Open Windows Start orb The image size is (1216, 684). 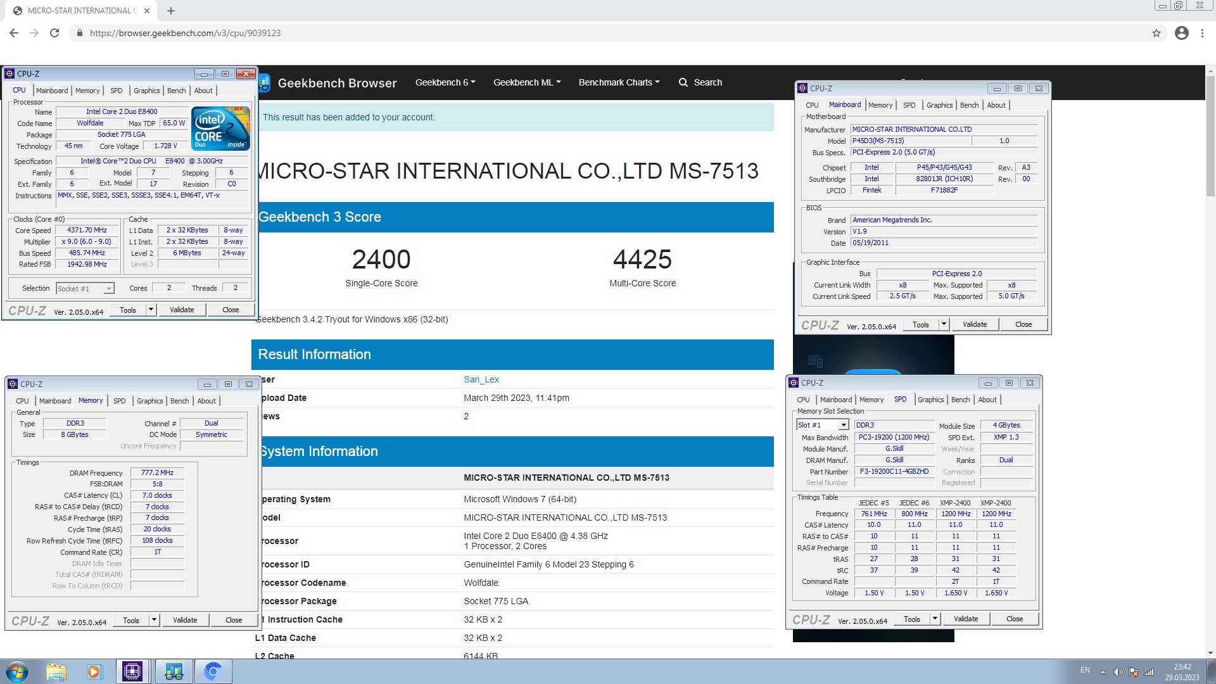[17, 671]
